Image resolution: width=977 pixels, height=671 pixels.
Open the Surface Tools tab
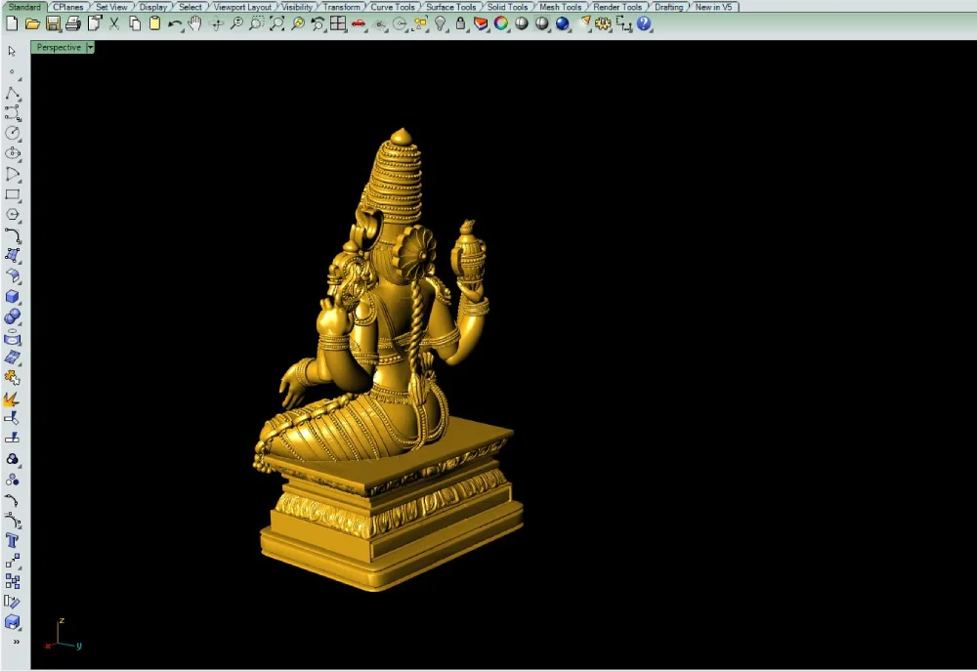pos(450,7)
